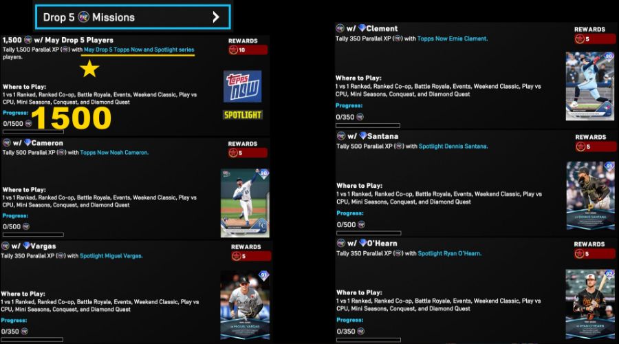Open Topps Now Ernie Clement link
The height and width of the screenshot is (344, 619).
pos(453,39)
